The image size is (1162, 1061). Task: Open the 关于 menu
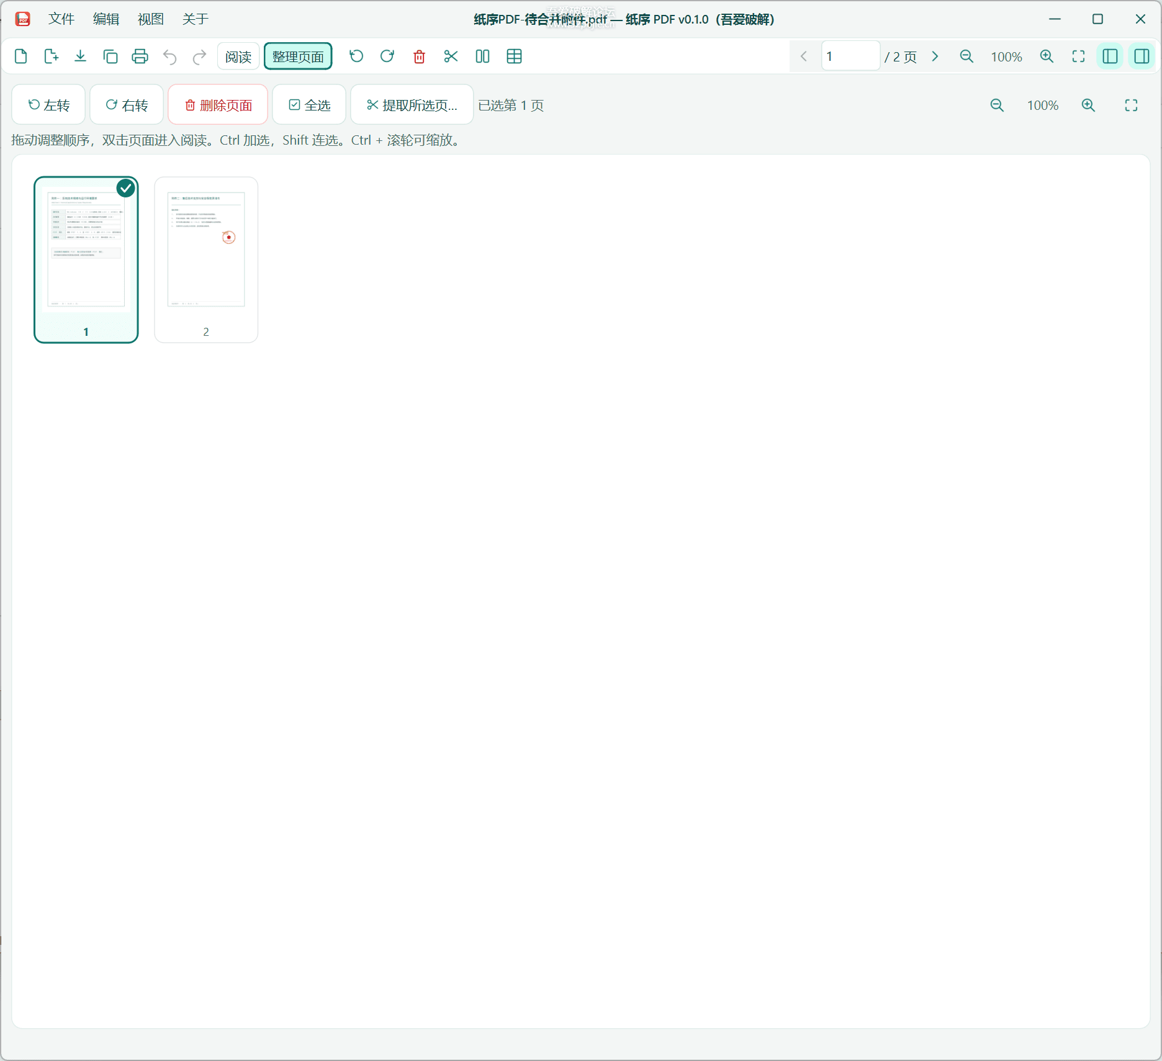[x=196, y=19]
